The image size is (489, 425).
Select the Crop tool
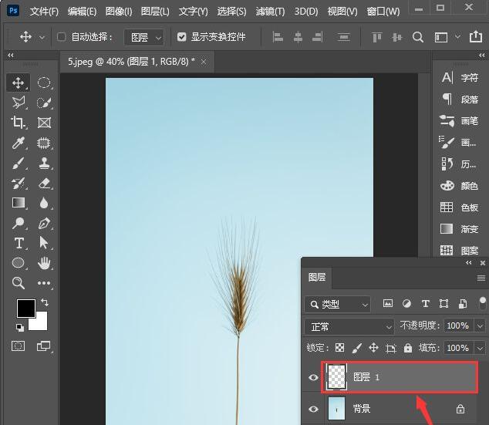(19, 123)
